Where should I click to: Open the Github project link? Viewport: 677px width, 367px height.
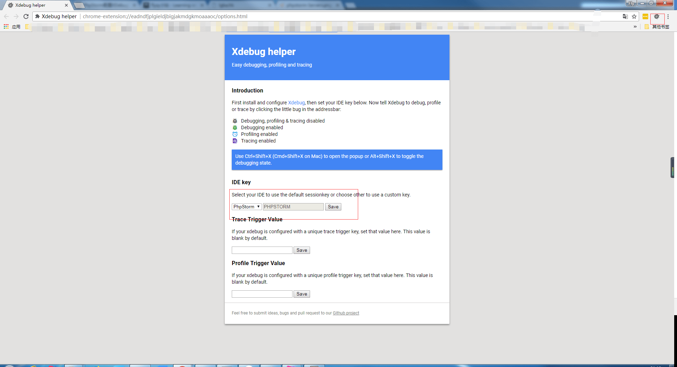pos(346,313)
